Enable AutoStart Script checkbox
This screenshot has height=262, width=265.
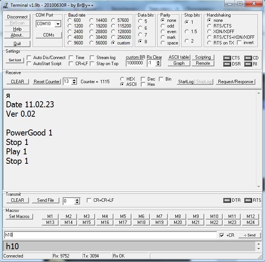click(x=29, y=64)
